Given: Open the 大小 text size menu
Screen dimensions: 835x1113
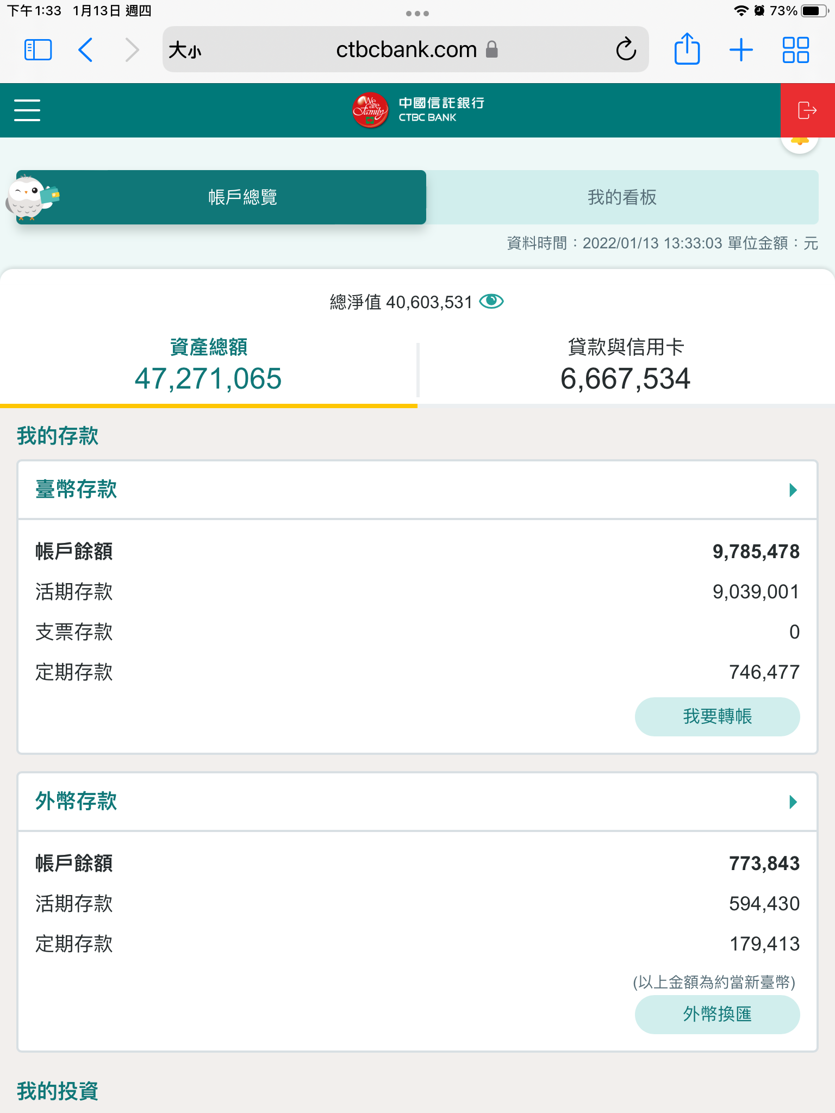Looking at the screenshot, I should [185, 51].
